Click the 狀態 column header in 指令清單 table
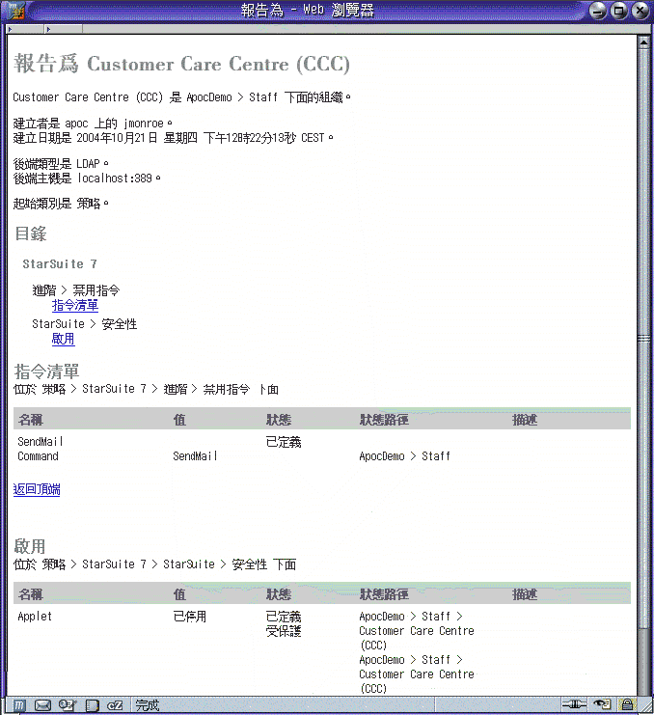 [279, 420]
